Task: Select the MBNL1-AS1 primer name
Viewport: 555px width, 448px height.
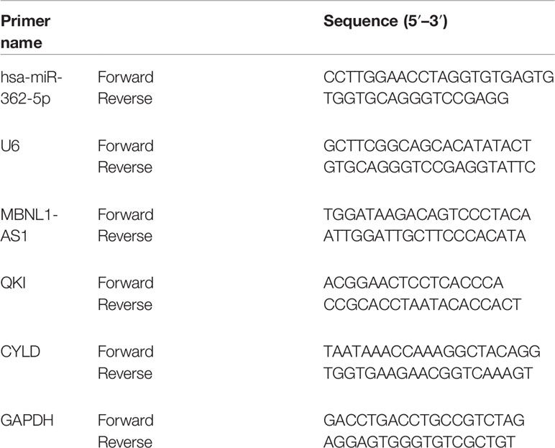Action: click(x=29, y=225)
